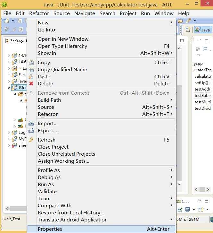Select testAdd in the Outline view
Image resolution: width=213 pixels, height=233 pixels.
(203, 89)
